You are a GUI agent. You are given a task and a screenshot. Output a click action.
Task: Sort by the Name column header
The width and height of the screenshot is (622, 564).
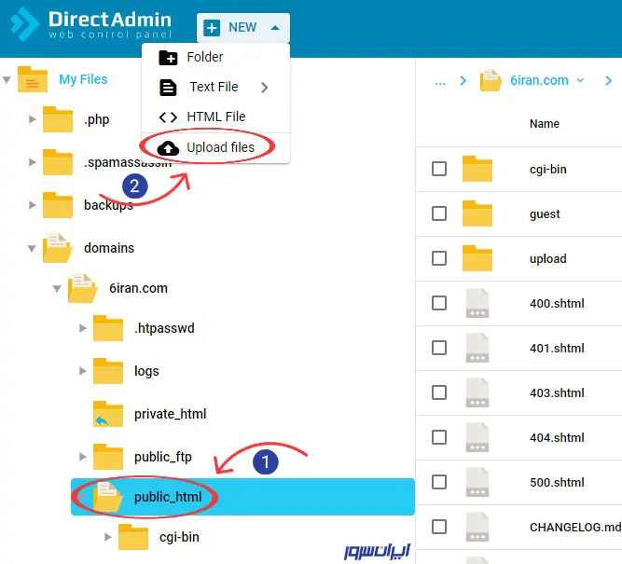[545, 124]
